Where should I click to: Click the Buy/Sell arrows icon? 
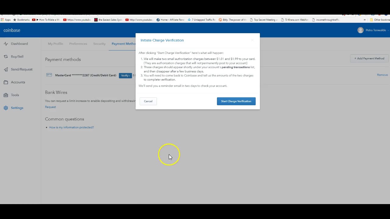tap(6, 57)
